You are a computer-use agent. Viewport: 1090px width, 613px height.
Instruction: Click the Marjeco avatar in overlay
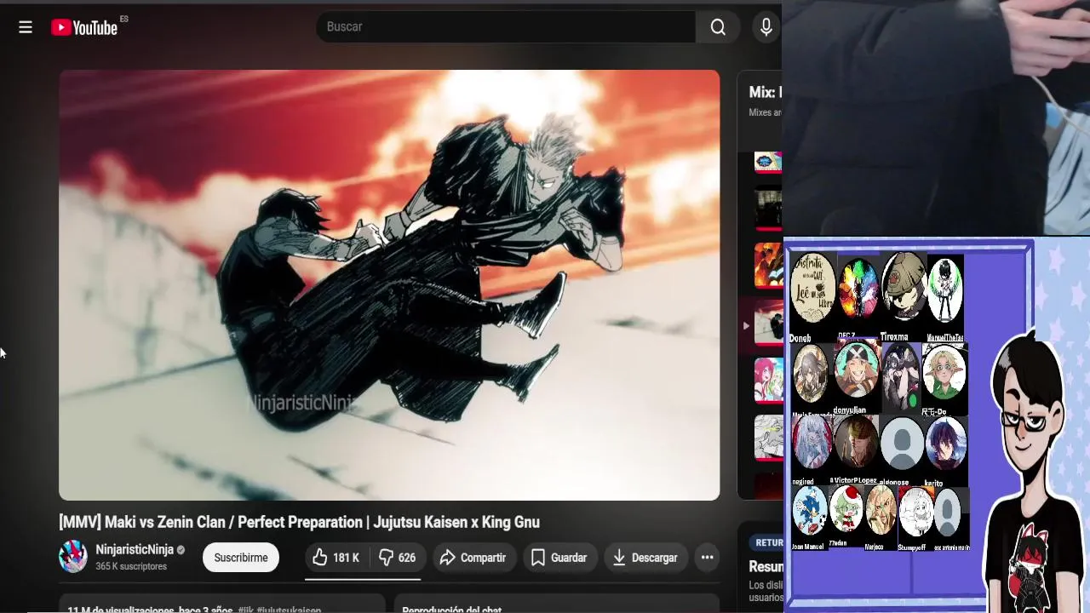click(881, 510)
